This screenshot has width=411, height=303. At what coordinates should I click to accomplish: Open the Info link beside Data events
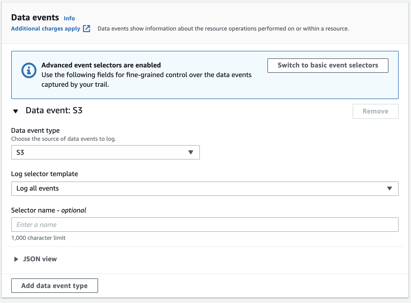[x=69, y=18]
